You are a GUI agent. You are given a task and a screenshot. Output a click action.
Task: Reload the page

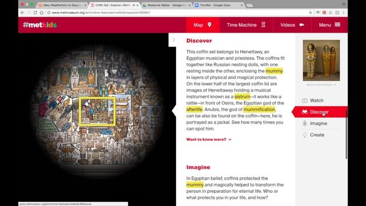(x=35, y=13)
